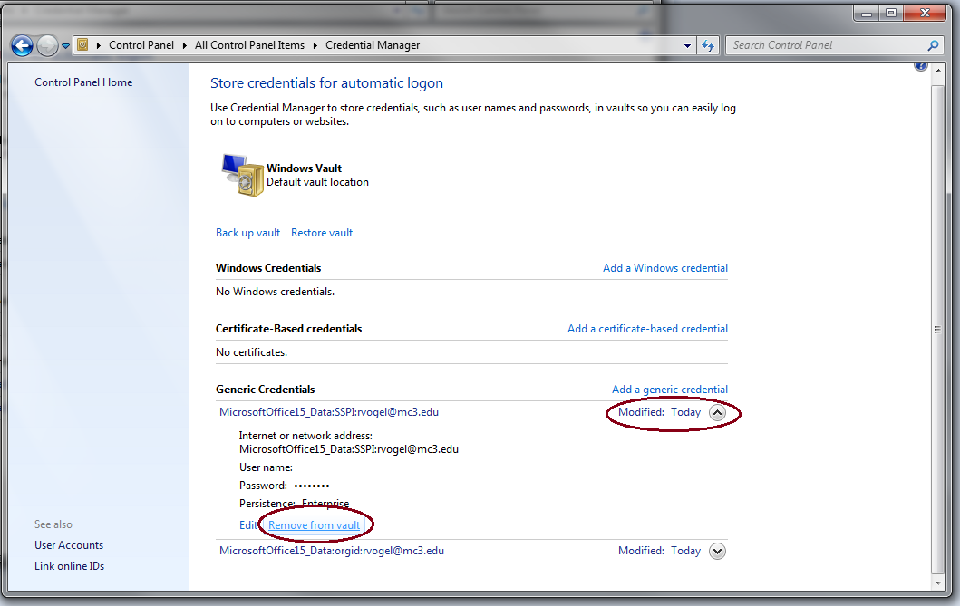This screenshot has width=960, height=606.
Task: Expand root arrow before Control Panel breadcrumb
Action: 98,45
